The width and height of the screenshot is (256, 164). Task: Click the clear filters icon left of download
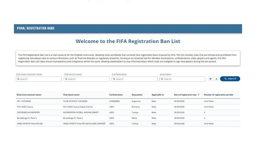tap(211, 79)
